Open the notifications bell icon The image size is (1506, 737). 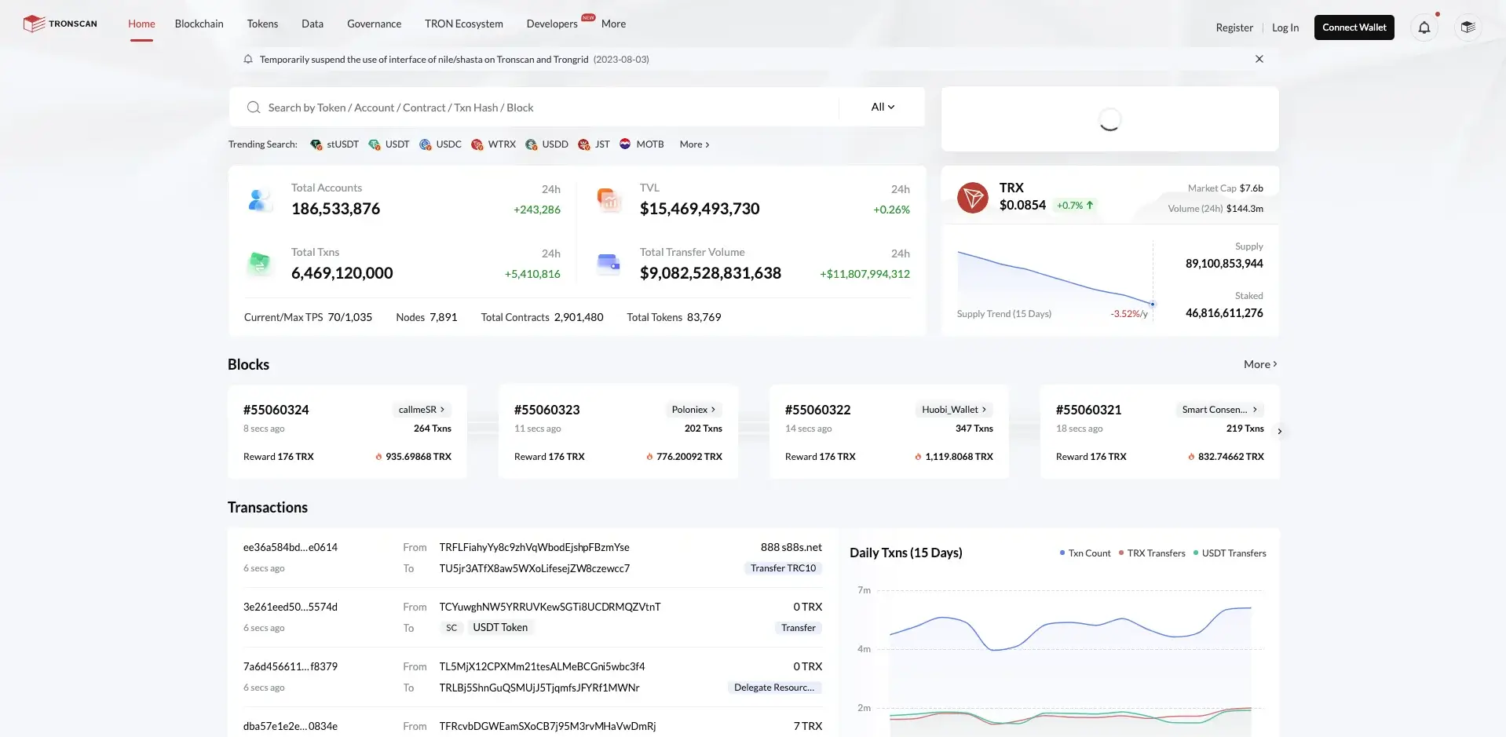(x=1424, y=27)
